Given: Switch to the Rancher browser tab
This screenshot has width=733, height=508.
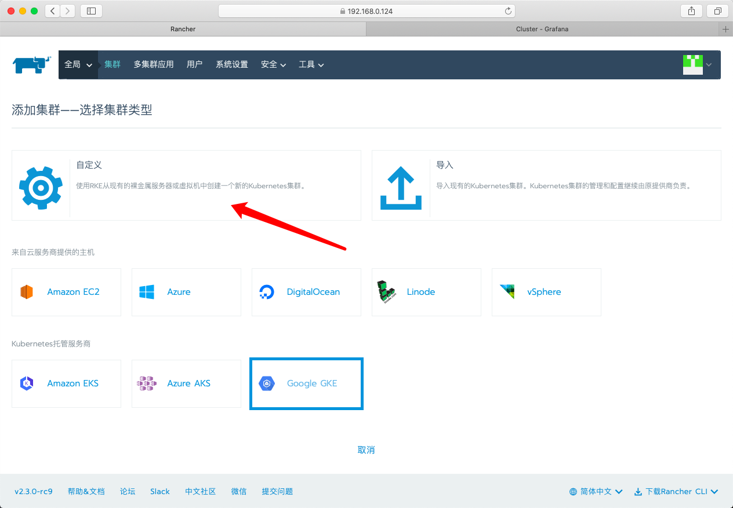Looking at the screenshot, I should coord(183,29).
